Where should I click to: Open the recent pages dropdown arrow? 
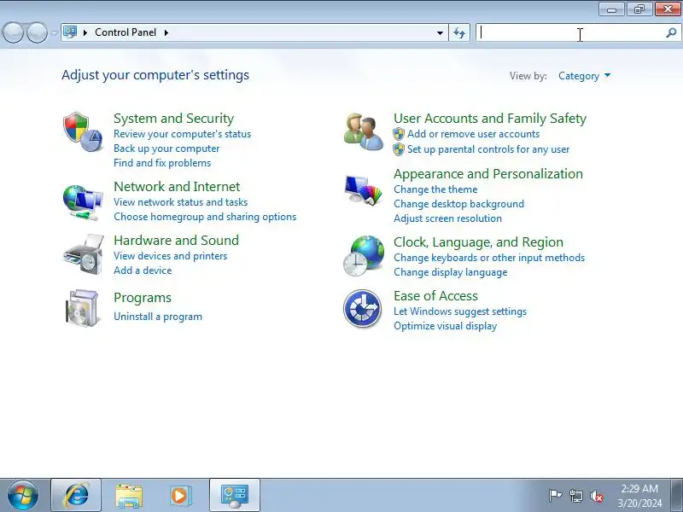tap(54, 32)
